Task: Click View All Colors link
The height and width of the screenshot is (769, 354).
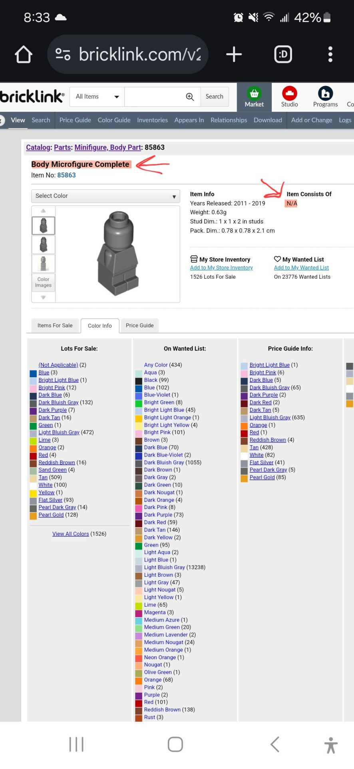Action: [70, 534]
